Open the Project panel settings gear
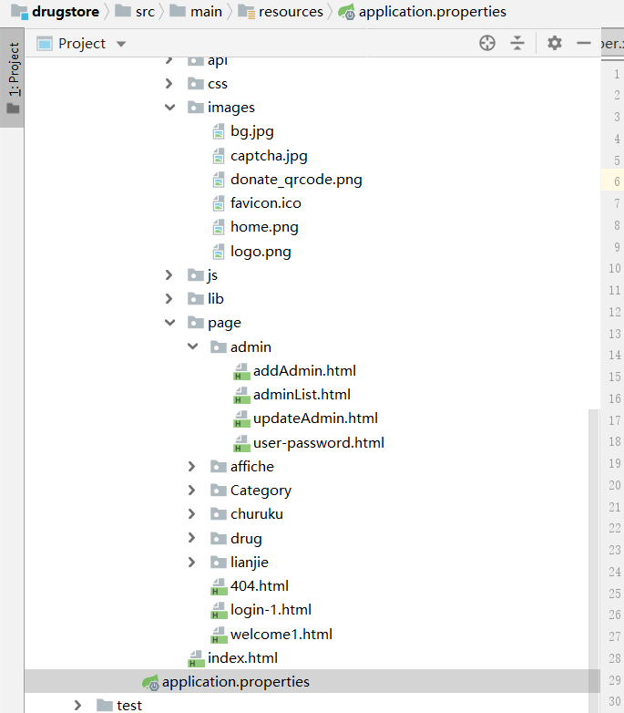This screenshot has width=624, height=713. [x=555, y=43]
